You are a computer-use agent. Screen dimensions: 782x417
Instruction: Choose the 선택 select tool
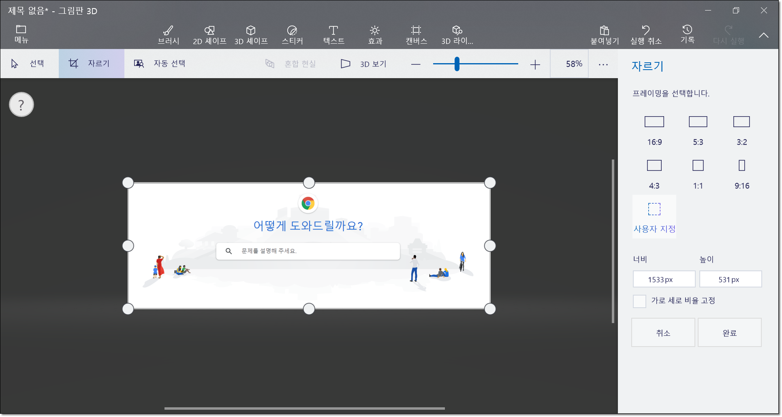point(29,64)
